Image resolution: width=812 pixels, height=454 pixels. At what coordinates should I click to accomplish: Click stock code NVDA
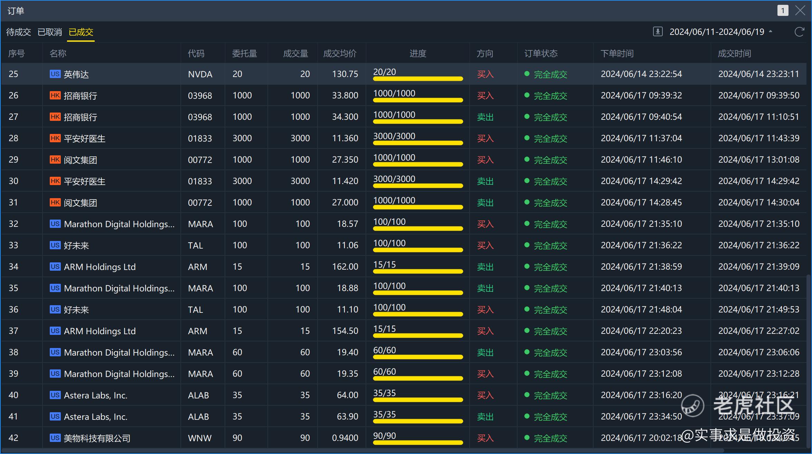[x=200, y=74]
